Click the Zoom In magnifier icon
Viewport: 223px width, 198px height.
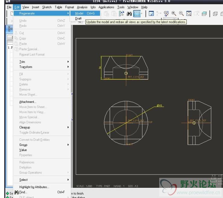pyautogui.click(x=174, y=14)
